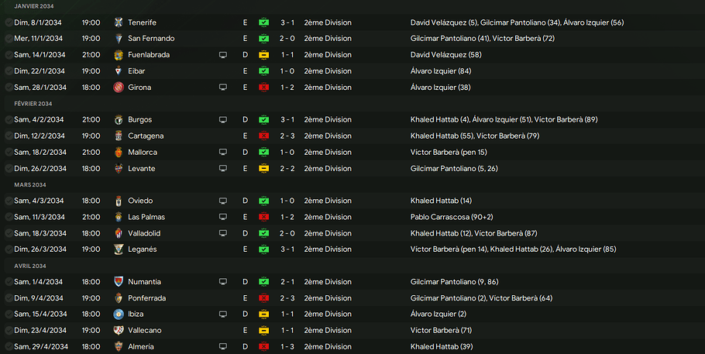Click the green win icon for San Fernando match
The image size is (705, 354).
(263, 39)
